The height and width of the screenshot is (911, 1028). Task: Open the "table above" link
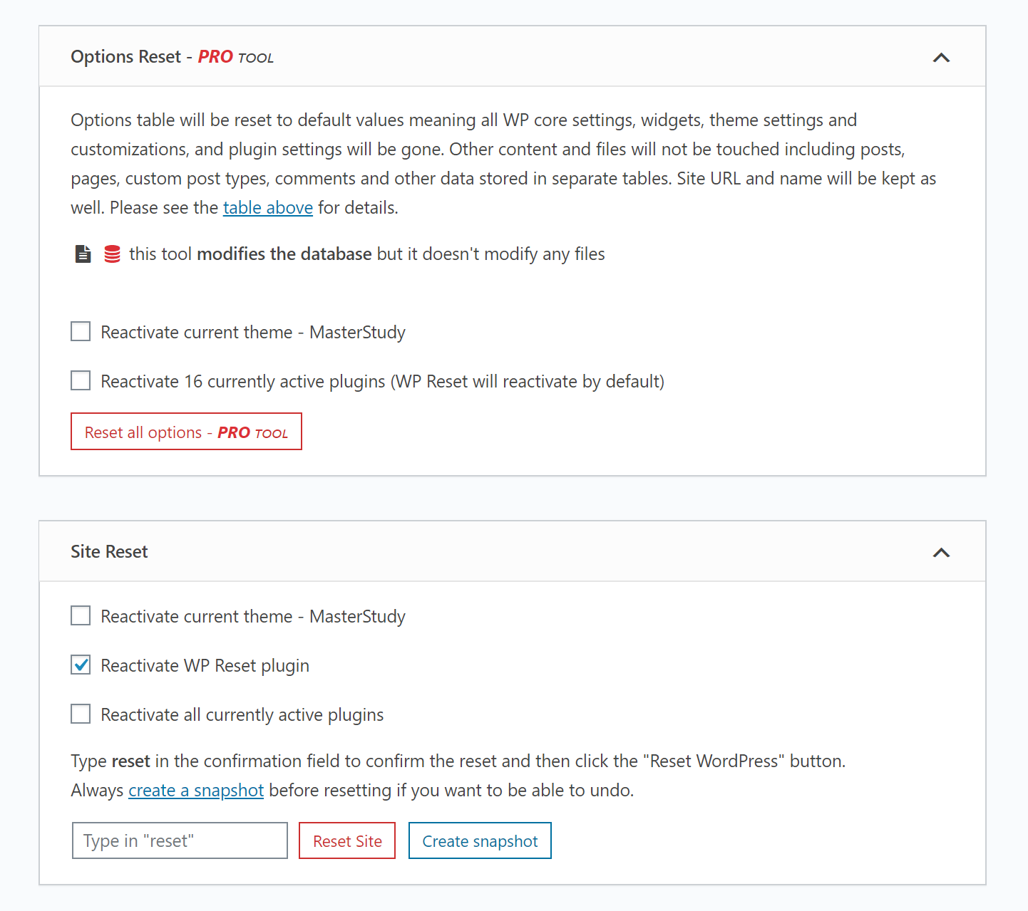(267, 208)
